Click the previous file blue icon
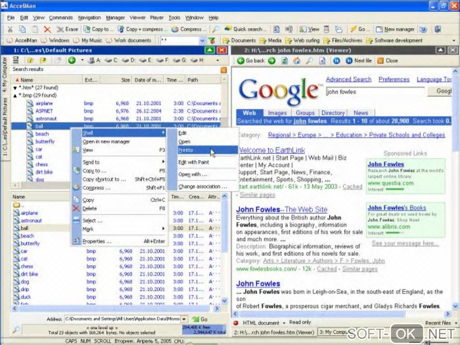The height and width of the screenshot is (345, 460). 336,61
